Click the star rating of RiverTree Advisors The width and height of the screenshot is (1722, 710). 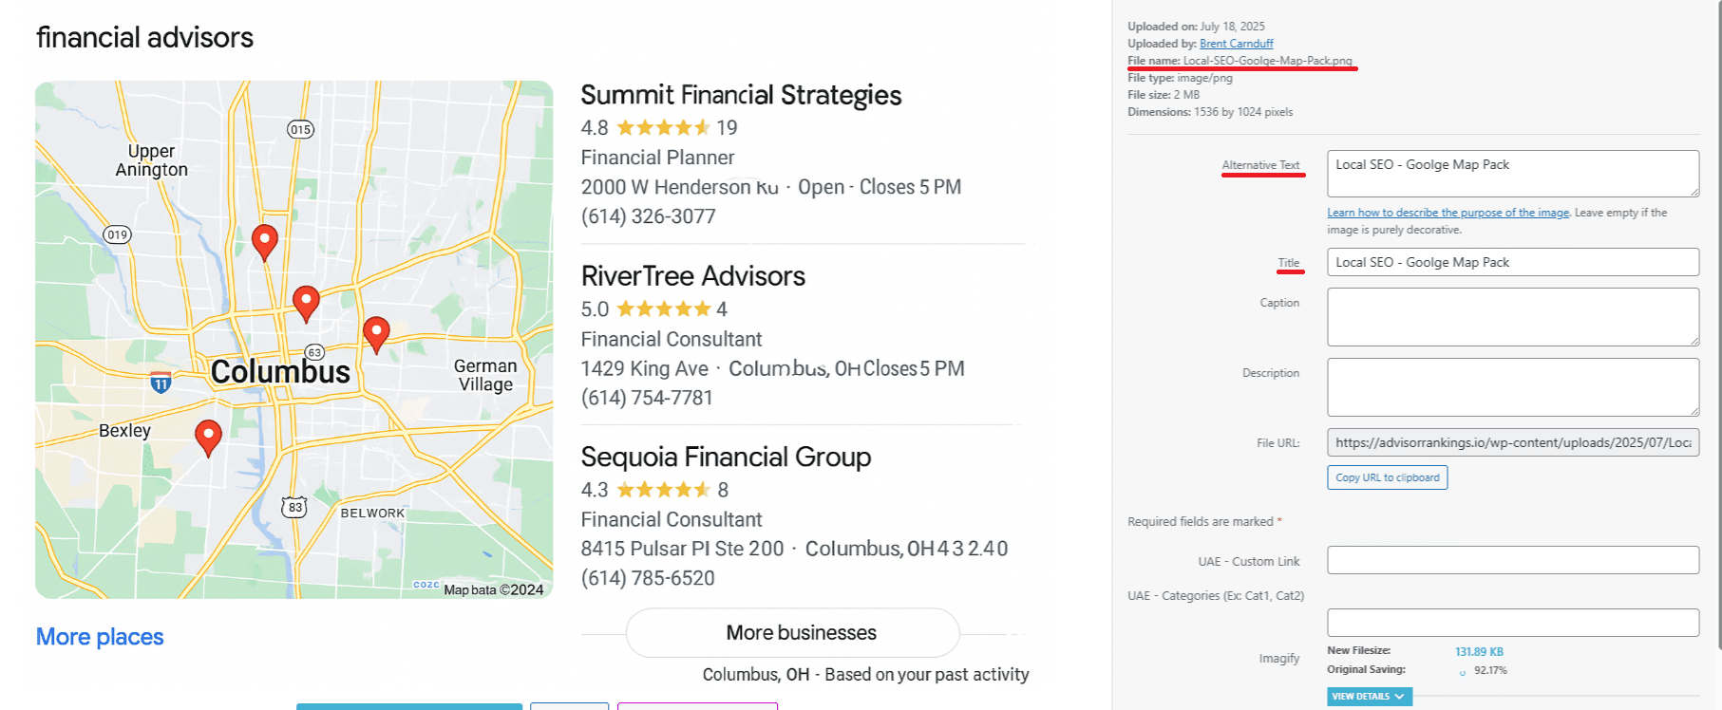663,308
